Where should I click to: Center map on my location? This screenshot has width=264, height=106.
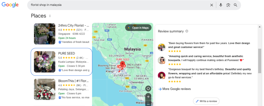pos(148,89)
